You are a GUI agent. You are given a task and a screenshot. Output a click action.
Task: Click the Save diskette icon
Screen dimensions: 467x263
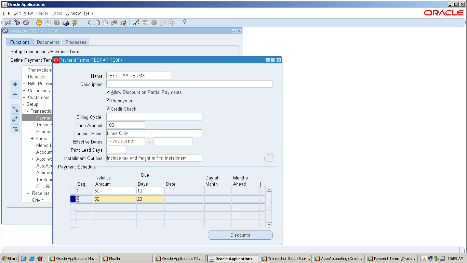[x=39, y=22]
